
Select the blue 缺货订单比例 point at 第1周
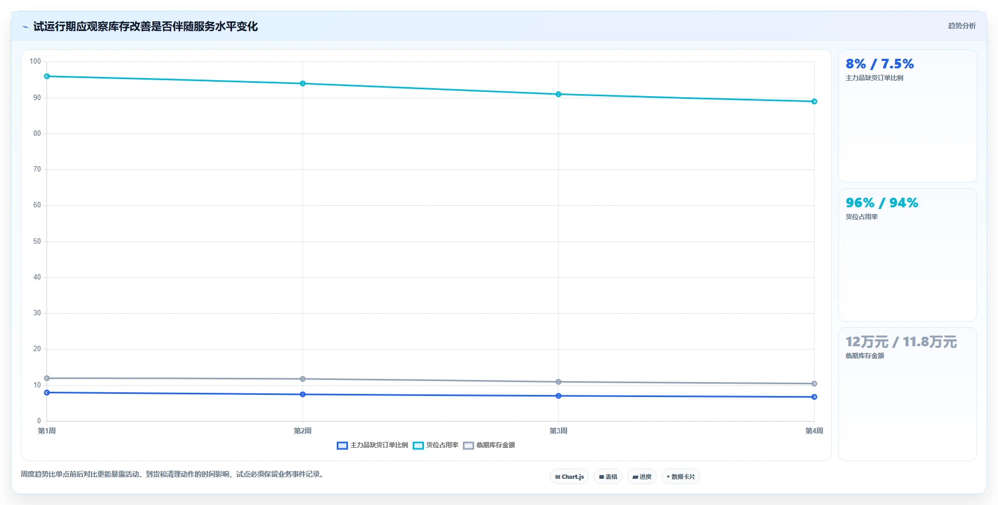pyautogui.click(x=47, y=393)
